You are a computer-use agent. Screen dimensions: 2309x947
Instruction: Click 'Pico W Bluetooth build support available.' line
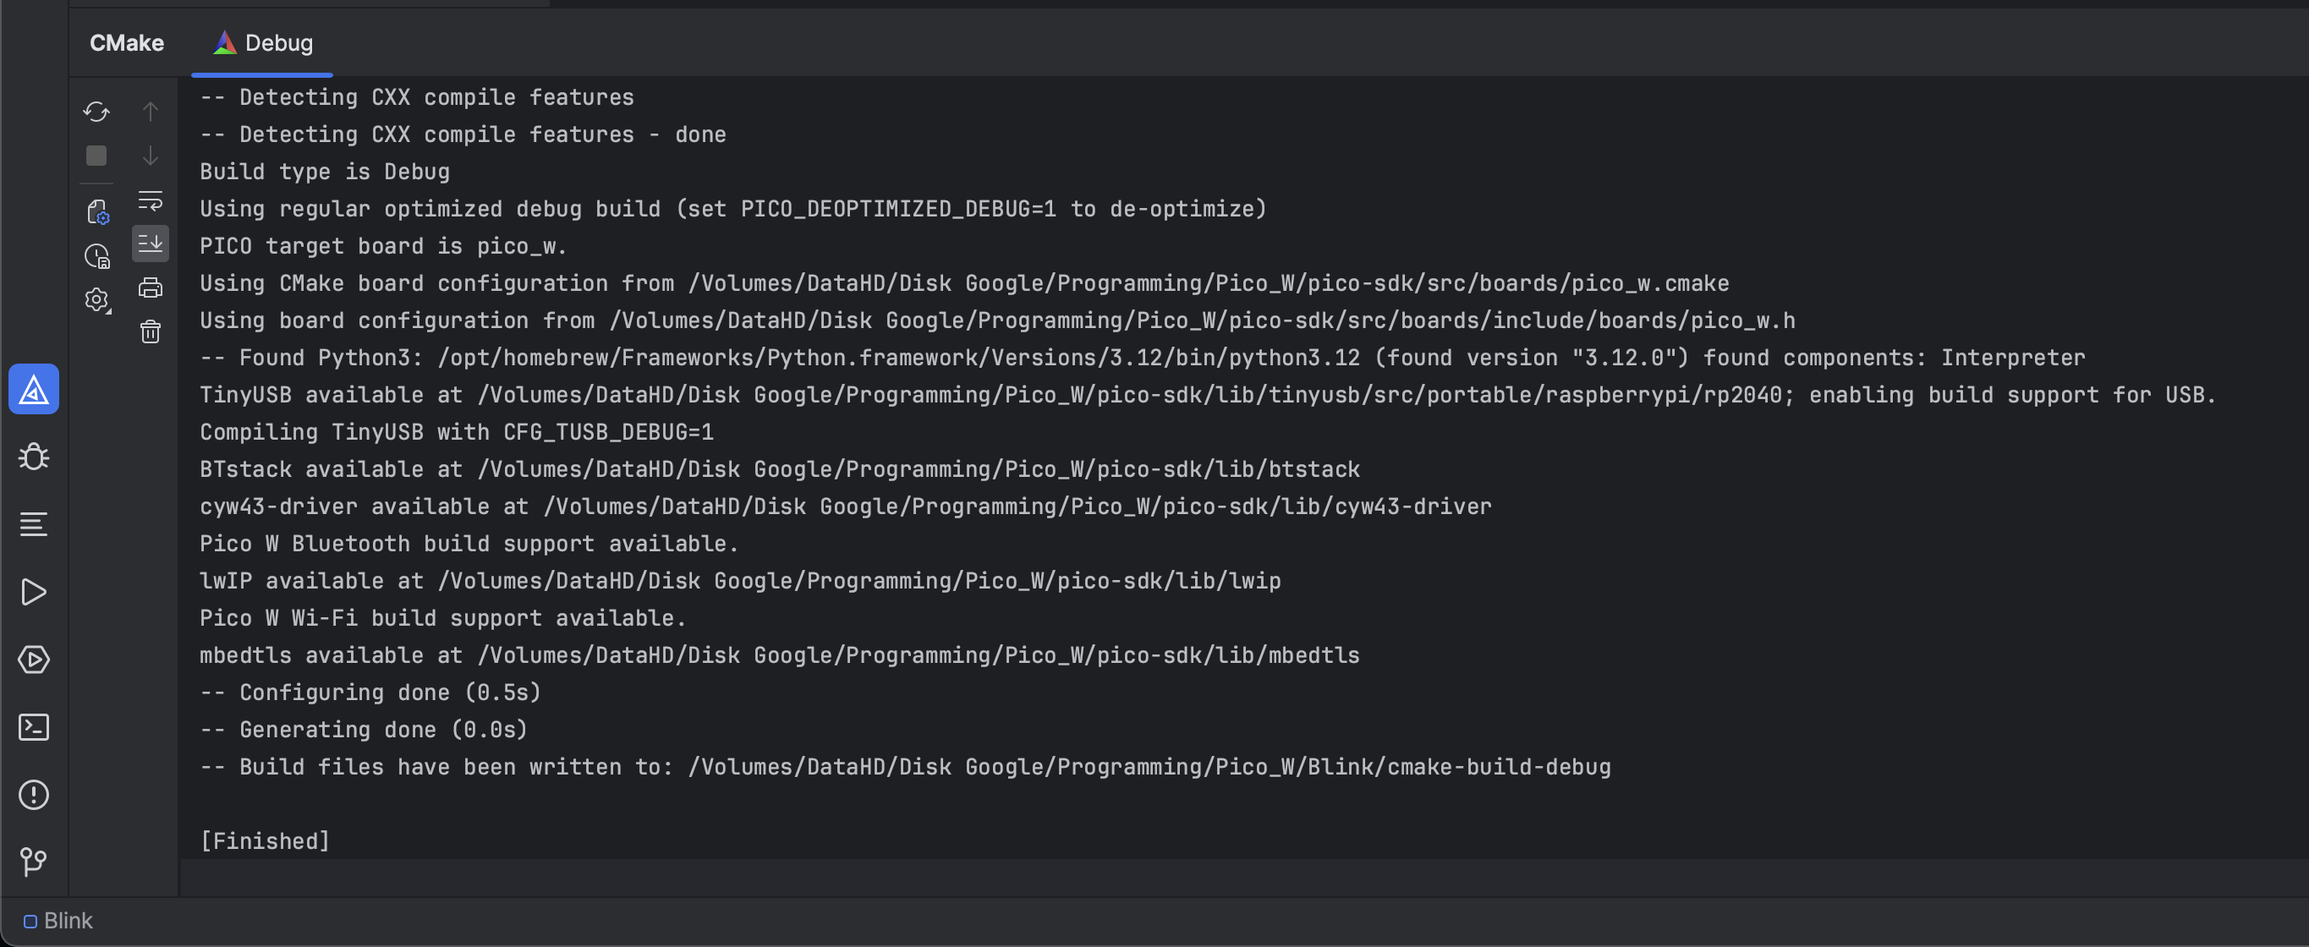pyautogui.click(x=469, y=544)
